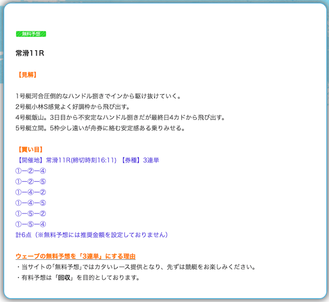
Task: Click the bet combination ①ー②ー⑤
Action: (31, 182)
